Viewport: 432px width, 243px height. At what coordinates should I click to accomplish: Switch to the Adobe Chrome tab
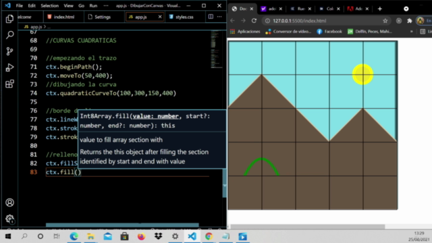[358, 9]
